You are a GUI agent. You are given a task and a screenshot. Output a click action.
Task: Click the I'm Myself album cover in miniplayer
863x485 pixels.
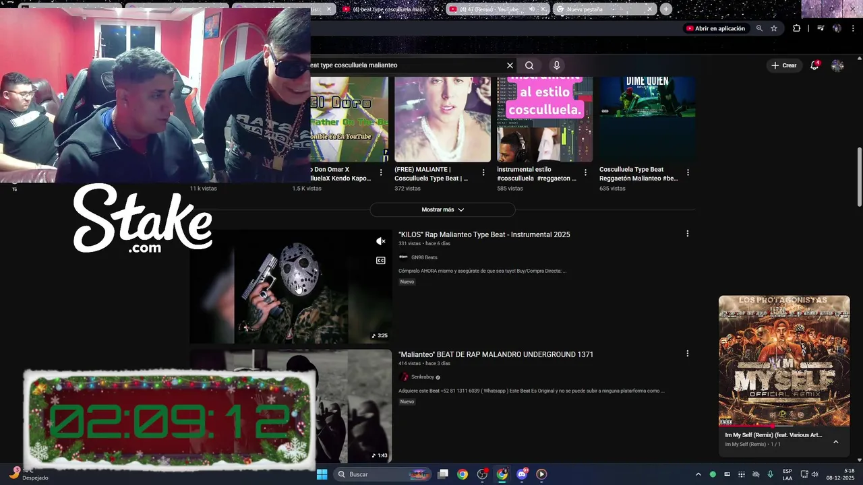point(784,360)
